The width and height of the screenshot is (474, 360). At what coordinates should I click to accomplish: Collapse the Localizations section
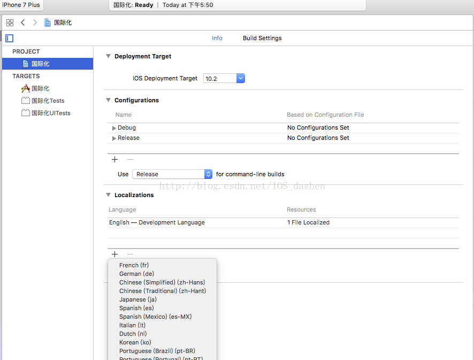[108, 195]
